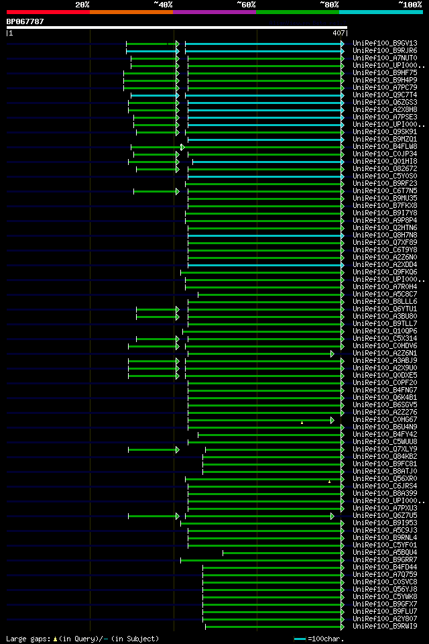This screenshot has height=644, width=429.
Task: Select the UniRef100_A7PSE3 label
Action: pyautogui.click(x=385, y=117)
